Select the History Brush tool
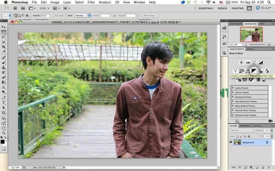275x171 pixels. pos(3,72)
